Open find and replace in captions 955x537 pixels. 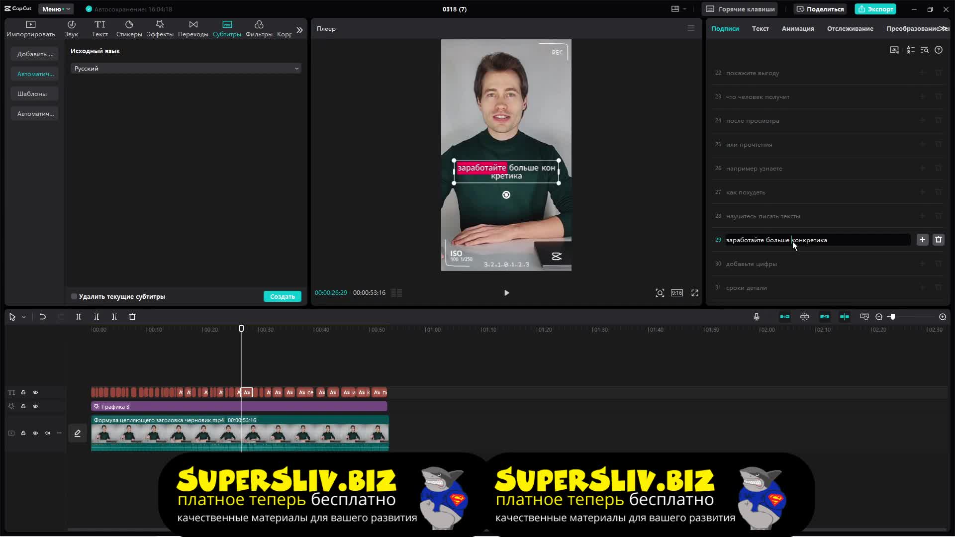pos(925,50)
